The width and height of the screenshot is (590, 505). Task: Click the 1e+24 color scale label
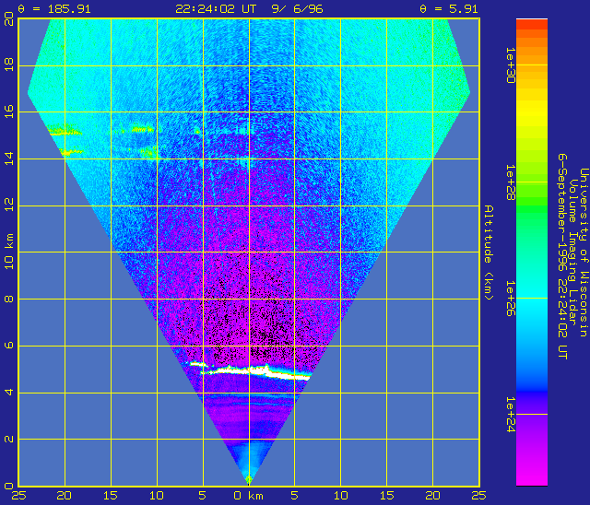click(x=511, y=415)
